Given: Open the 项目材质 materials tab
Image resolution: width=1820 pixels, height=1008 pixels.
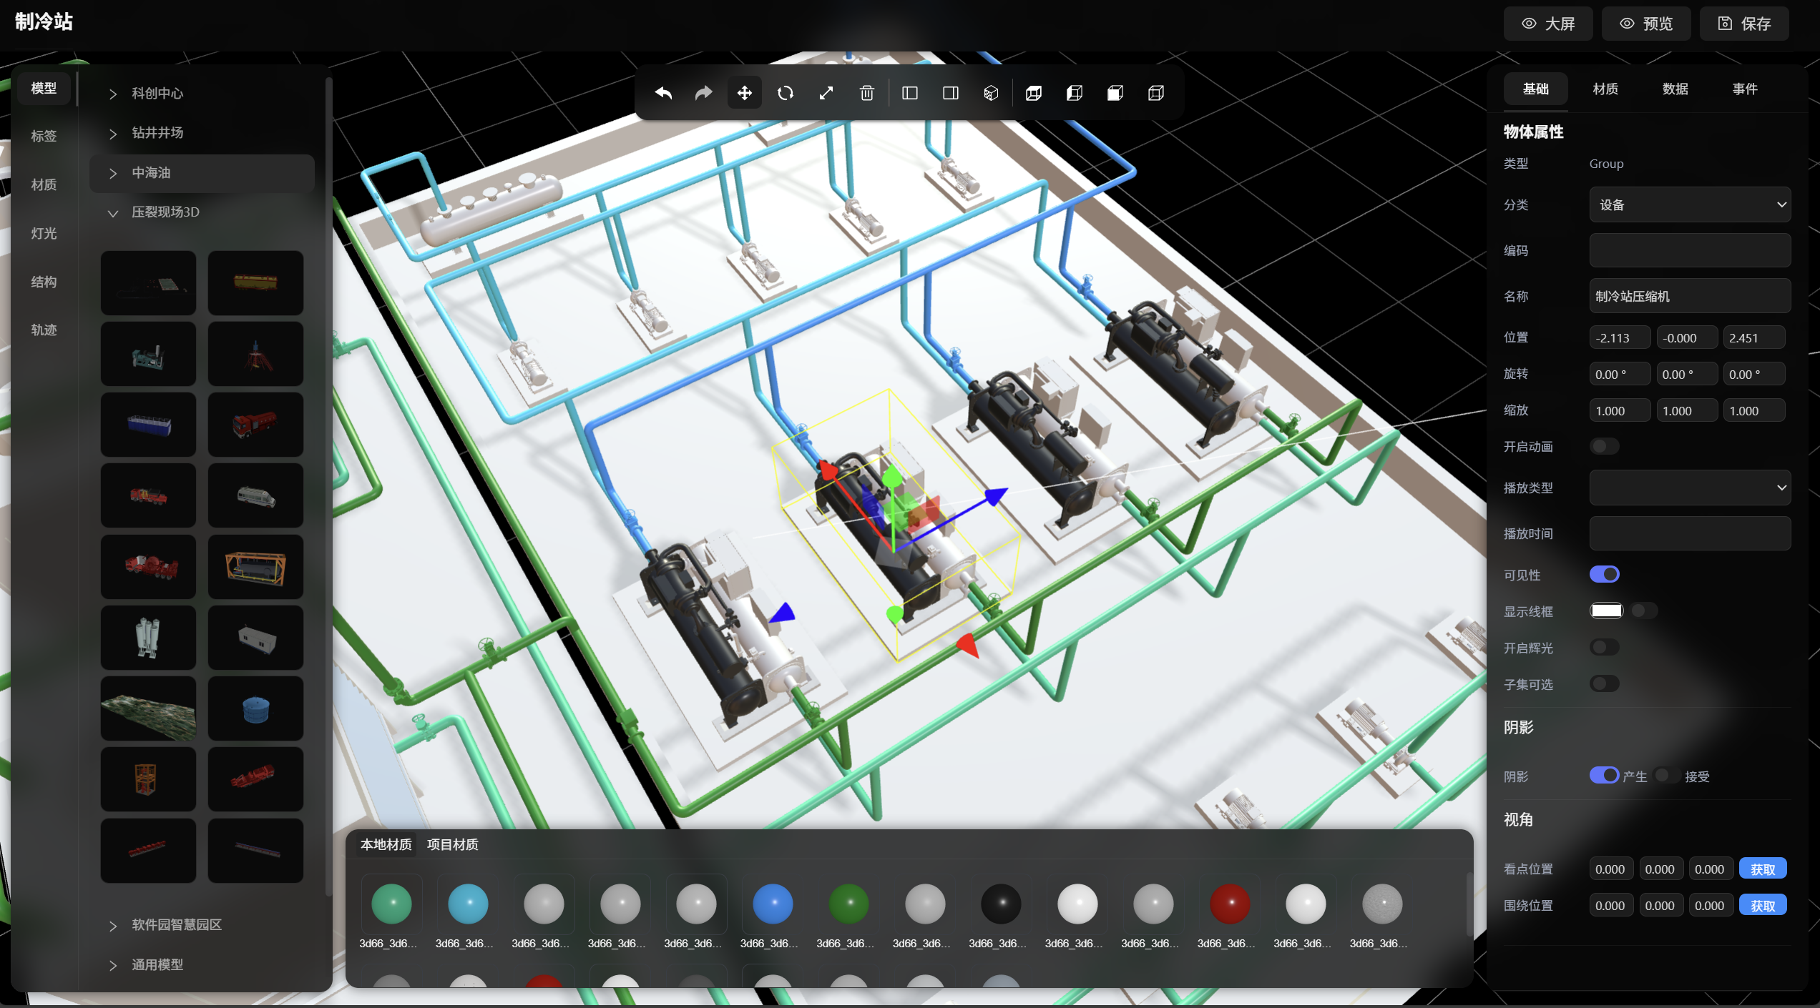Looking at the screenshot, I should pos(452,844).
